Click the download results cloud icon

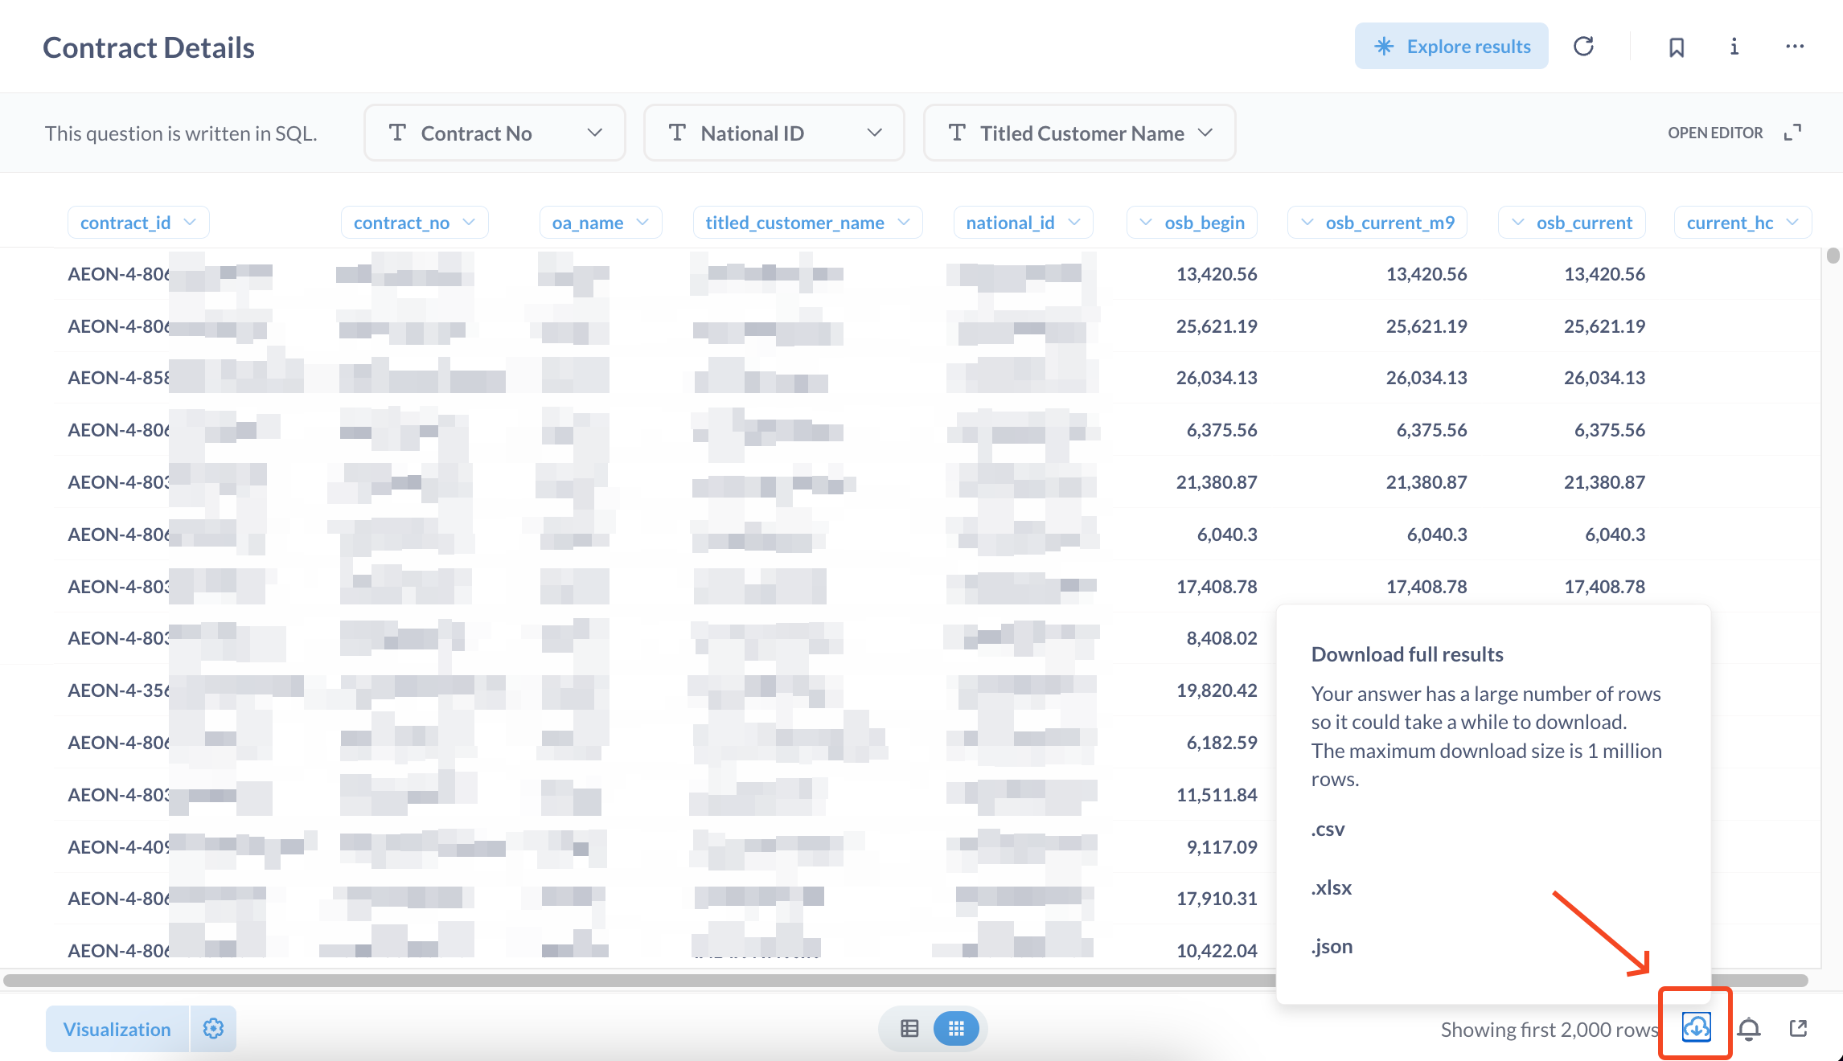(1696, 1027)
